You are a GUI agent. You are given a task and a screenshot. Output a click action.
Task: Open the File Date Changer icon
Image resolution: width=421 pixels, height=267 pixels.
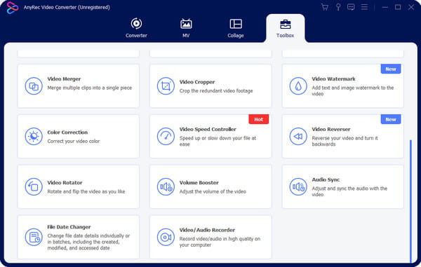[x=34, y=238]
